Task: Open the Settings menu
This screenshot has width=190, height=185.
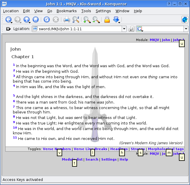Action: coord(103,11)
